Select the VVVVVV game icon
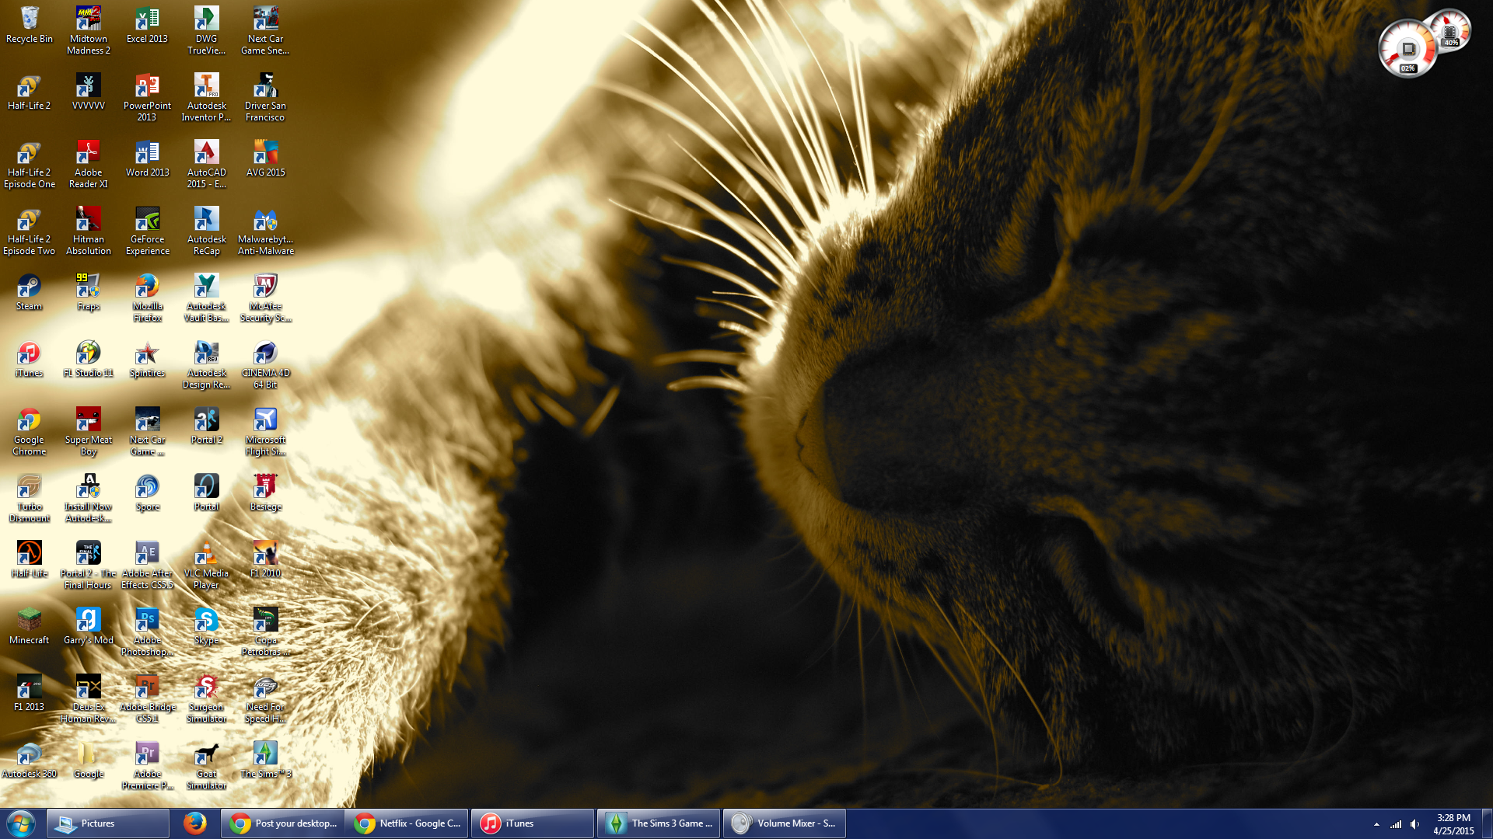Viewport: 1493px width, 839px height. tap(89, 92)
